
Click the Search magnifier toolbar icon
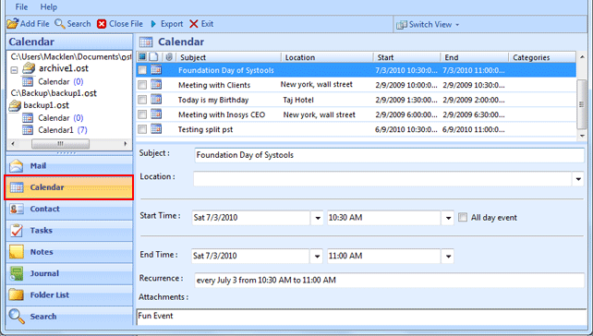click(60, 24)
